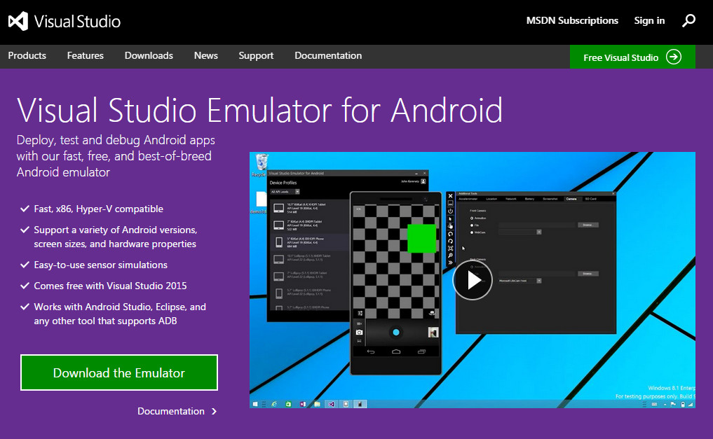Click the green square in camera preview
The image size is (713, 439).
pos(421,238)
